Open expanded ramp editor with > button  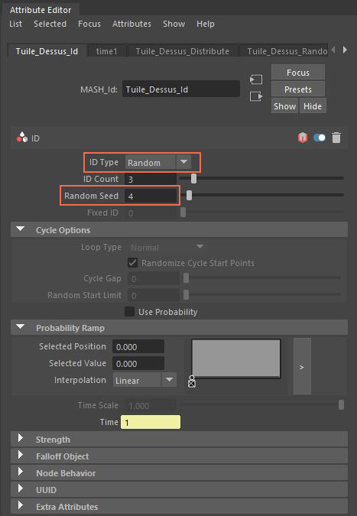[x=302, y=366]
